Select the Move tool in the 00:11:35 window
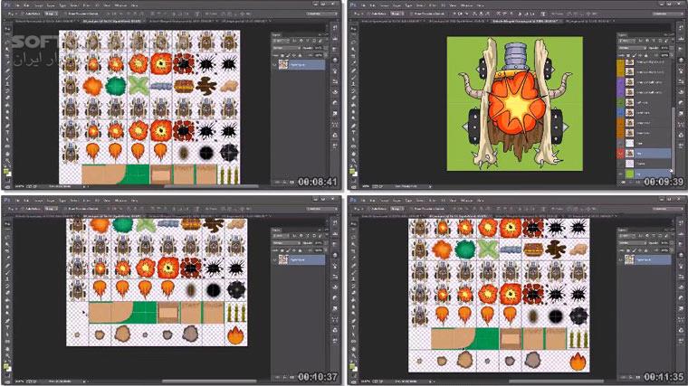The height and width of the screenshot is (386, 688). [x=354, y=224]
